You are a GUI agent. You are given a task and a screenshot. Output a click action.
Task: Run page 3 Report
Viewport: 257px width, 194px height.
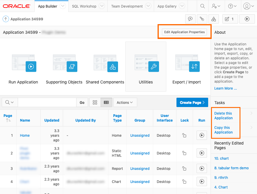click(x=202, y=168)
